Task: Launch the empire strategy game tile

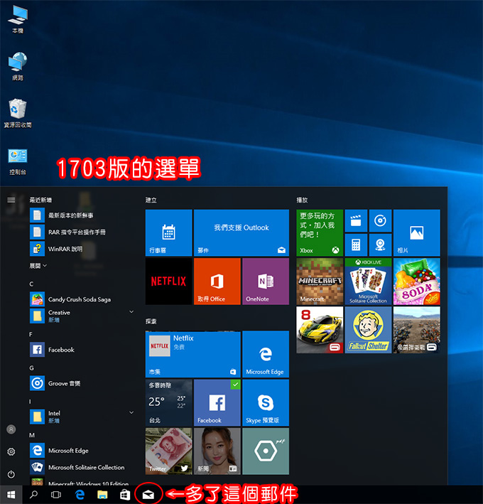Action: point(416,330)
